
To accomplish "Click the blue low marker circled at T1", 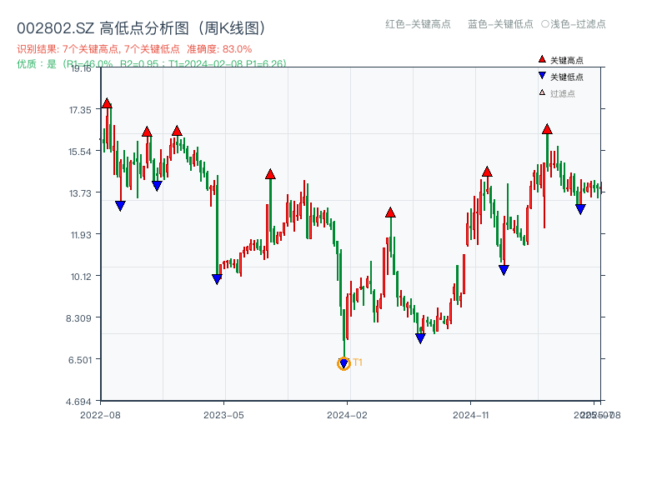I will [344, 364].
